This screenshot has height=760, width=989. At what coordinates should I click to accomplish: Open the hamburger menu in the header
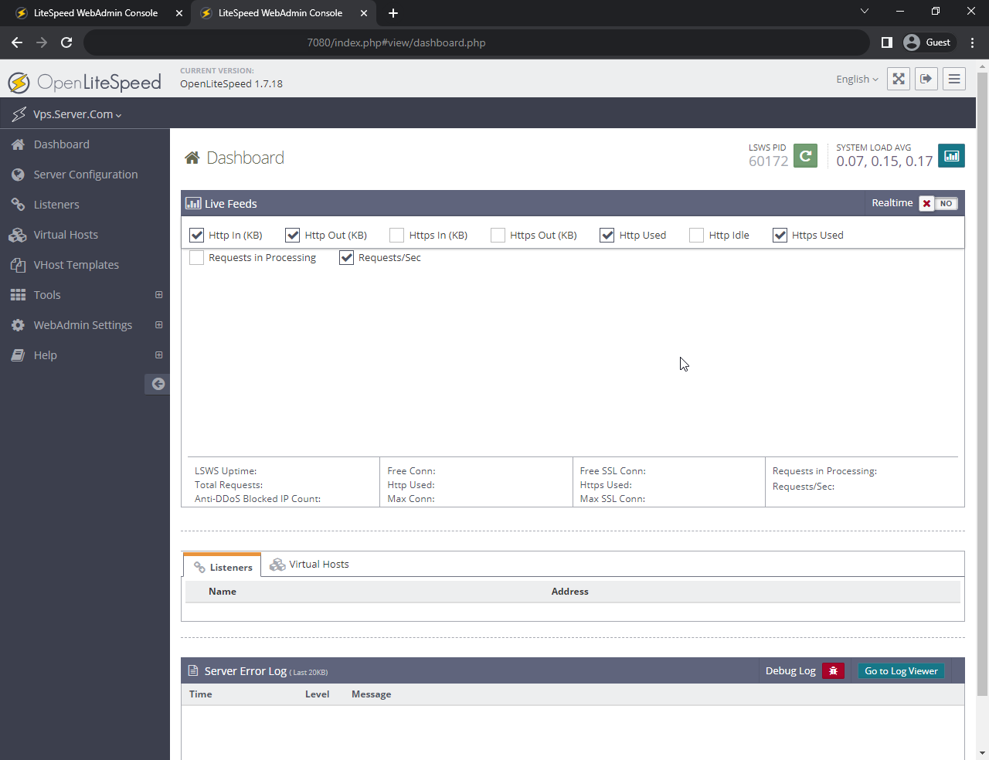pos(953,78)
